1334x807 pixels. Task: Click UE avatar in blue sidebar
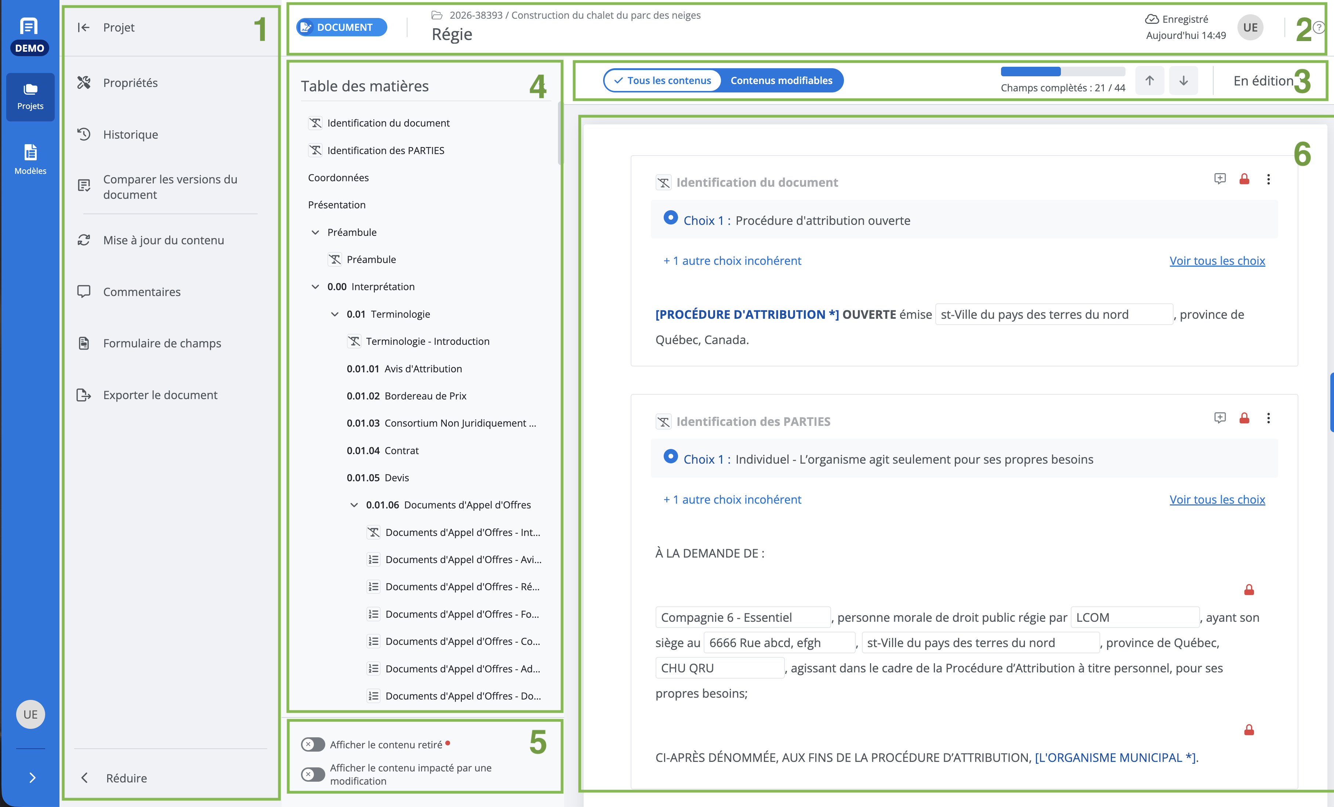coord(30,715)
